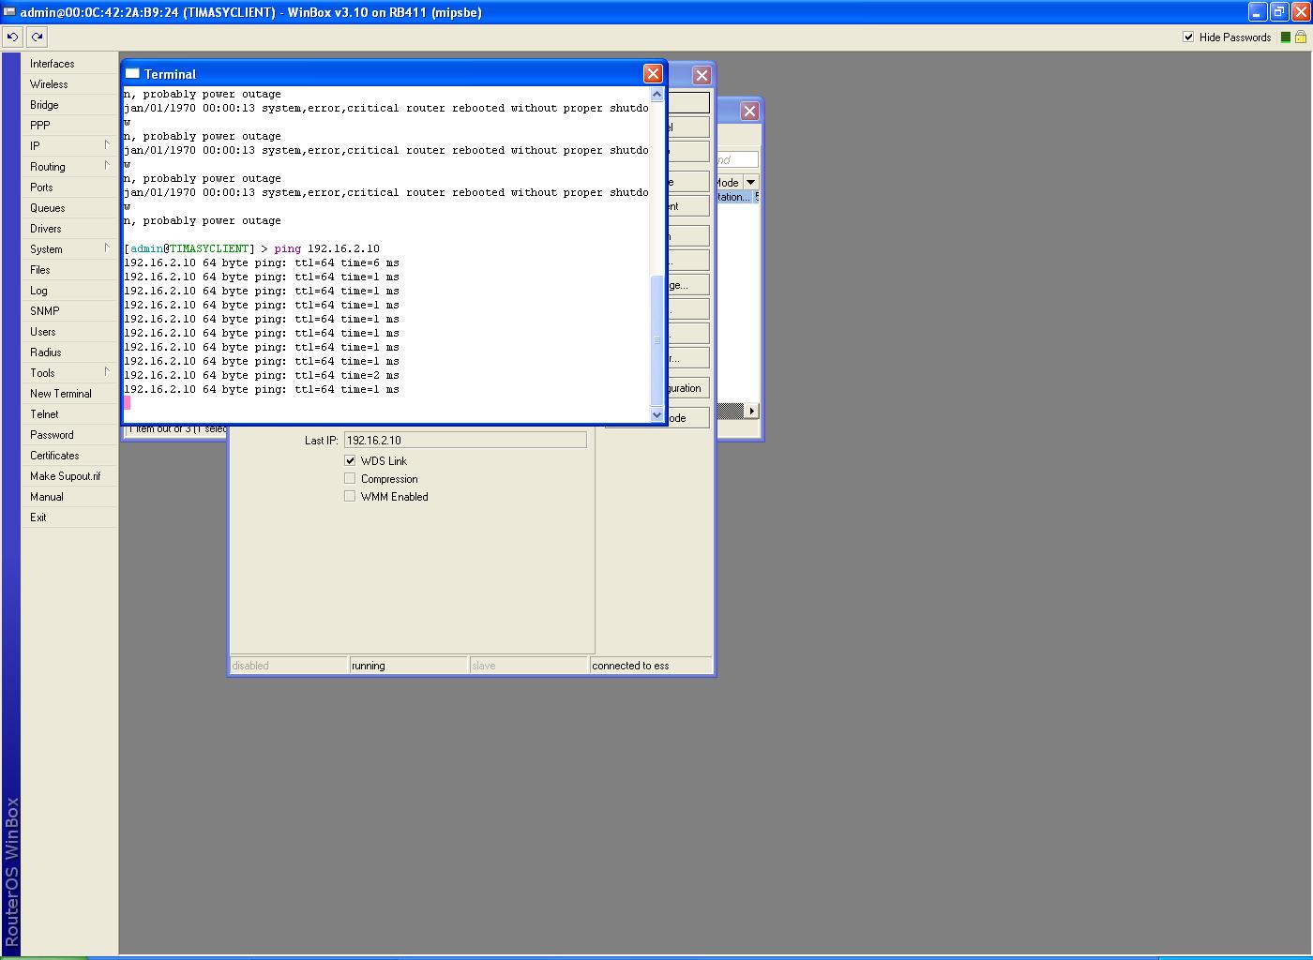Click the "ping 192.16.2.10" command line in Terminal
This screenshot has height=960, width=1313.
click(x=326, y=248)
